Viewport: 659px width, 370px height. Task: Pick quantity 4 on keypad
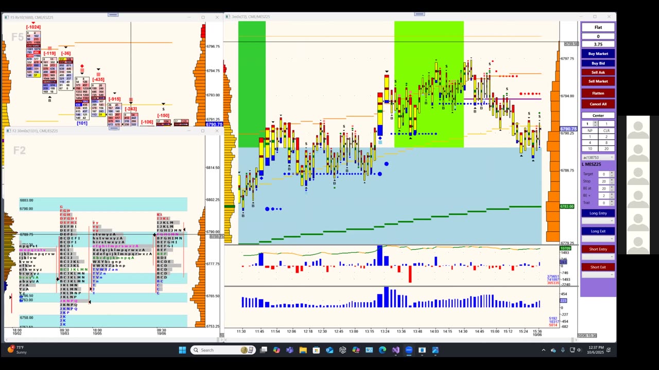click(x=590, y=142)
